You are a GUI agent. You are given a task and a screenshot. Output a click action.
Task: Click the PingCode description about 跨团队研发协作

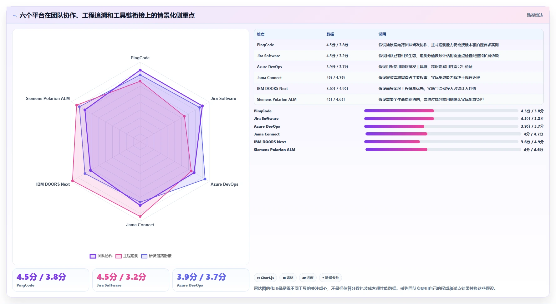[x=438, y=45]
